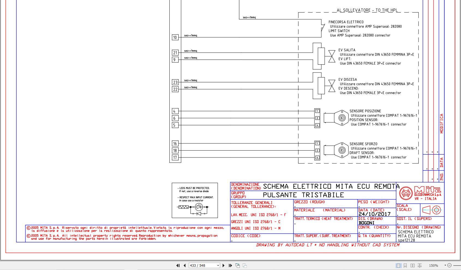Click the zoom out minus button
This screenshot has width=461, height=270.
[x=450, y=265]
